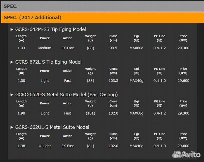This screenshot has width=204, height=162.
Task: Click the (88) weight value for GCRS-642M-SS
Action: [x=90, y=48]
